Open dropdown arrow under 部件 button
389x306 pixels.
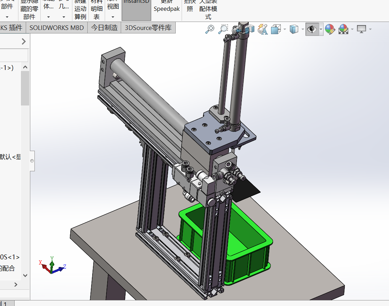click(7, 17)
